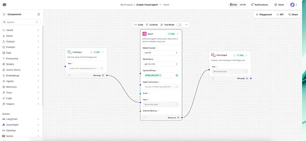This screenshot has height=141, width=306.
Task: Run the Agent component play button
Action: point(178,34)
